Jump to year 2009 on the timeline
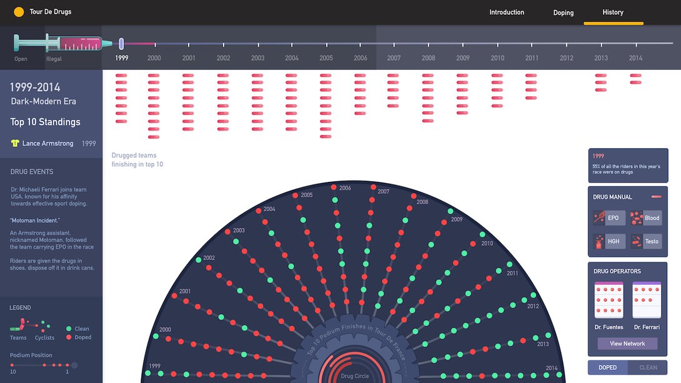 pos(462,57)
